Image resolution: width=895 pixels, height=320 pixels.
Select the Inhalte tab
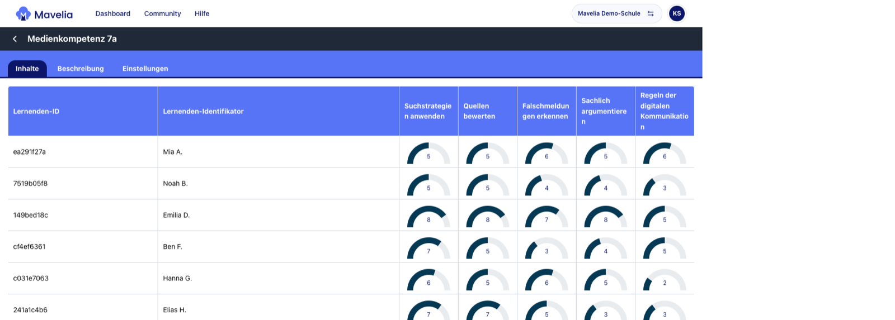[x=27, y=69]
